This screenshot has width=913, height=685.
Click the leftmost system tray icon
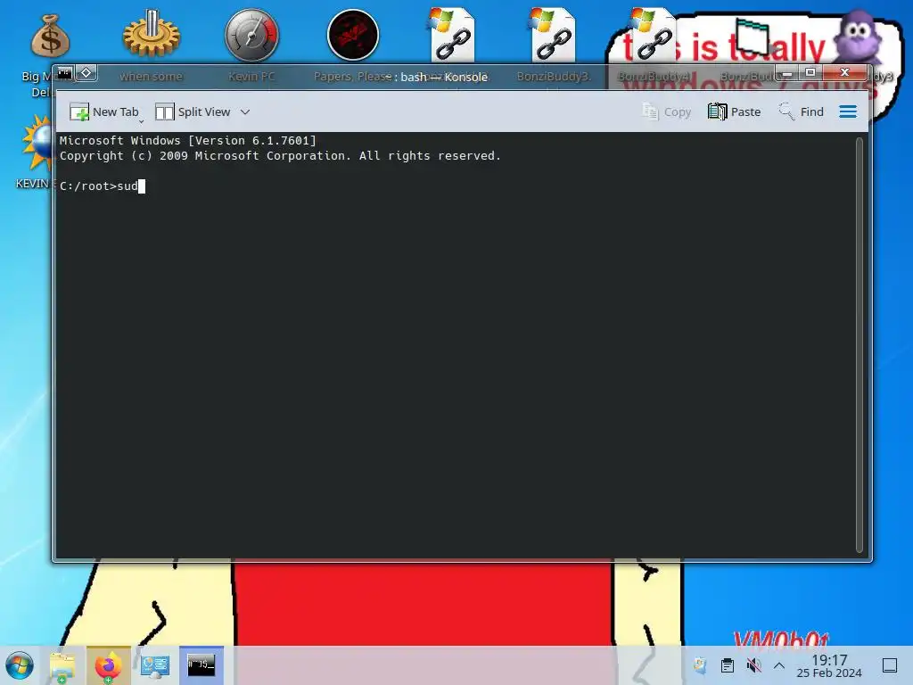coord(700,665)
